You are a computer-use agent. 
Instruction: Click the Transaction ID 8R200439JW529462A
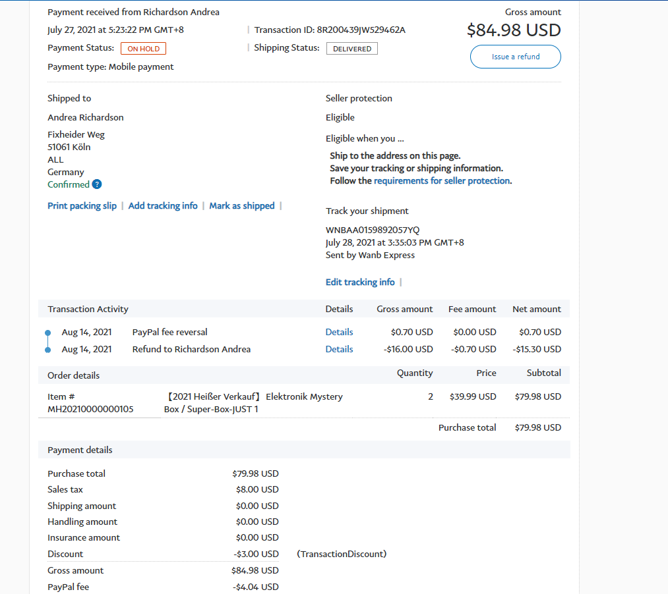tap(361, 30)
